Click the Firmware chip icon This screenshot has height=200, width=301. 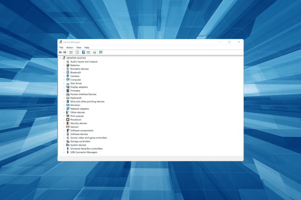point(68,91)
